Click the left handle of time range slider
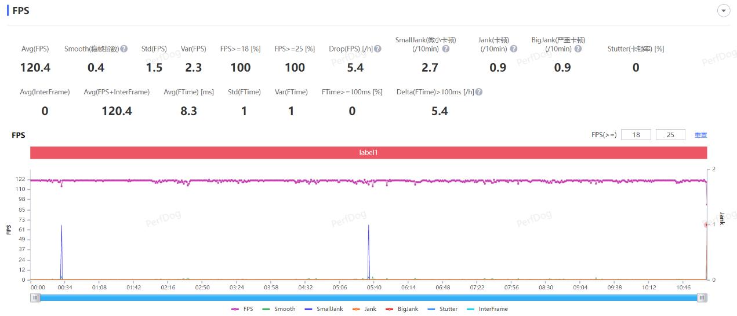This screenshot has height=316, width=737. click(x=36, y=297)
